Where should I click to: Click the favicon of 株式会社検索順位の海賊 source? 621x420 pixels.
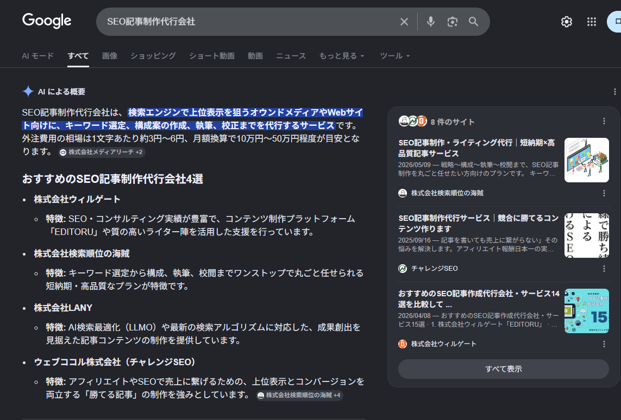pos(403,193)
